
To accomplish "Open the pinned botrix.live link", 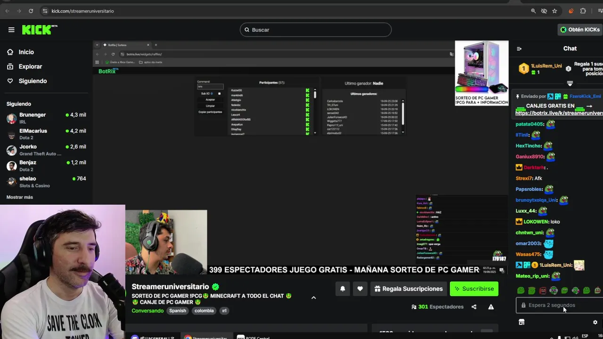I will tap(559, 113).
